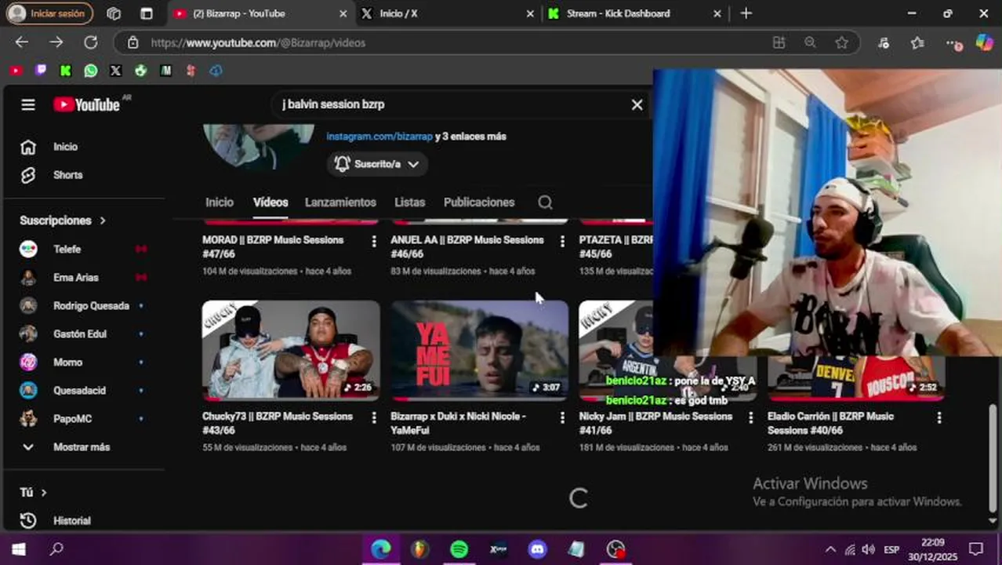The width and height of the screenshot is (1002, 565).
Task: Click the browser back arrow
Action: click(x=21, y=42)
